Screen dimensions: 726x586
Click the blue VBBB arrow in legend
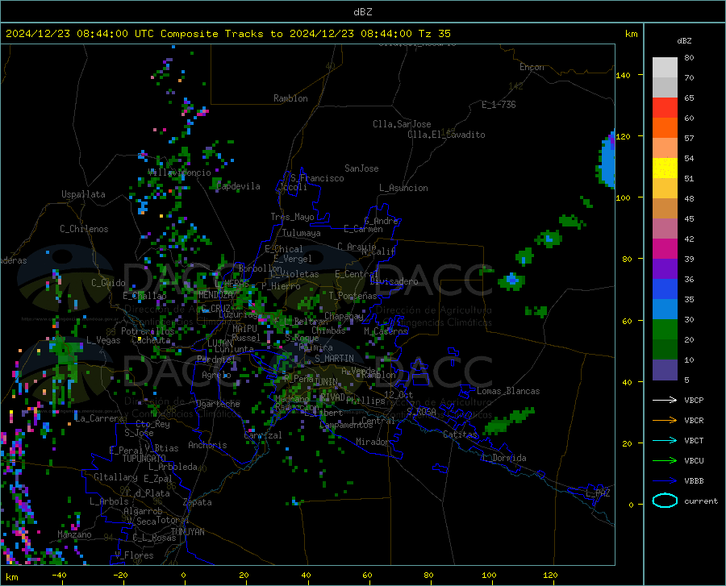[665, 481]
